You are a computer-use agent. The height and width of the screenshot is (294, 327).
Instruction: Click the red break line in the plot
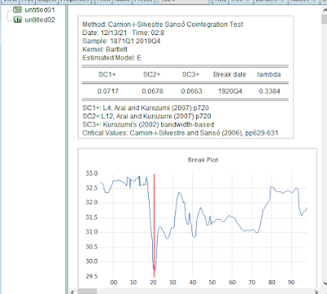pyautogui.click(x=155, y=225)
